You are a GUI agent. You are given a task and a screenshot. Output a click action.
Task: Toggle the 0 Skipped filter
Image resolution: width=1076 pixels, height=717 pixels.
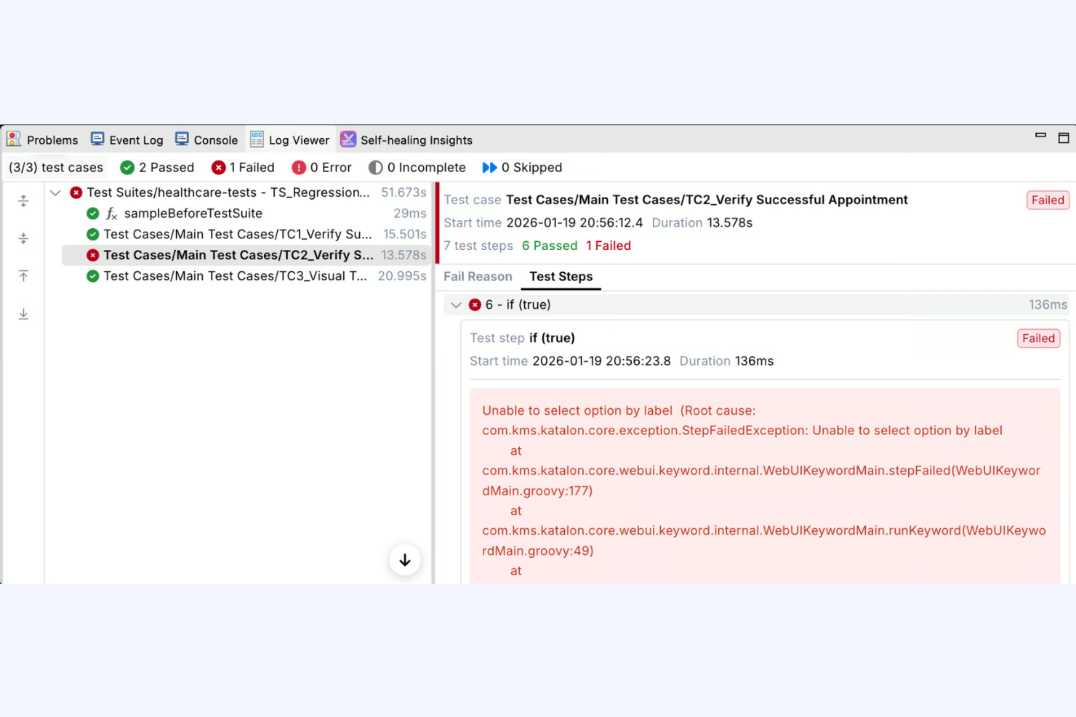point(522,168)
